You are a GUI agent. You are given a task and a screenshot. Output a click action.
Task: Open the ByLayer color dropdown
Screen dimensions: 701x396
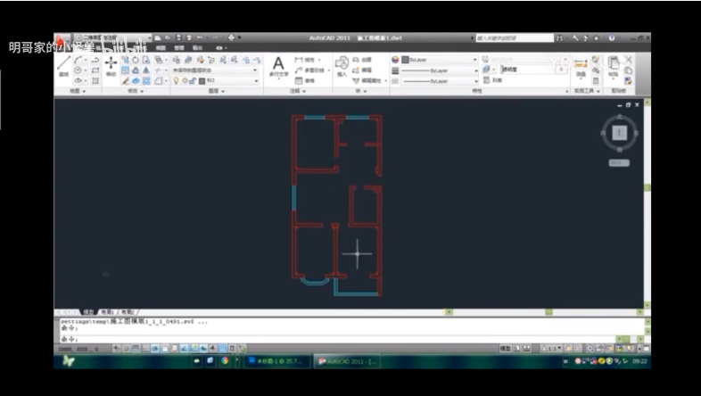[x=437, y=59]
